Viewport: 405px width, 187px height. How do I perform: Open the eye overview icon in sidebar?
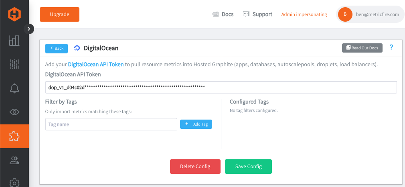click(x=14, y=112)
